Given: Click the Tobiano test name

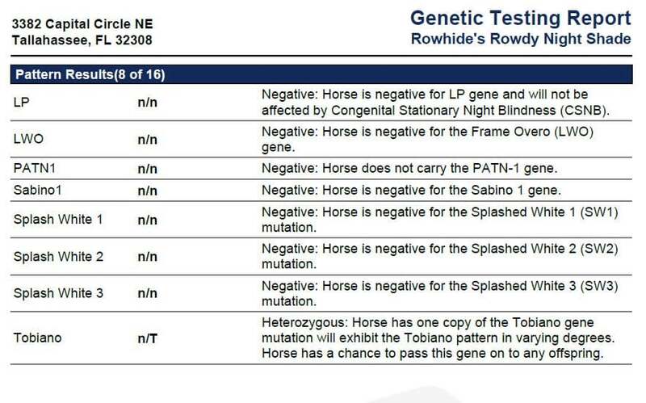Looking at the screenshot, I should click(37, 338).
